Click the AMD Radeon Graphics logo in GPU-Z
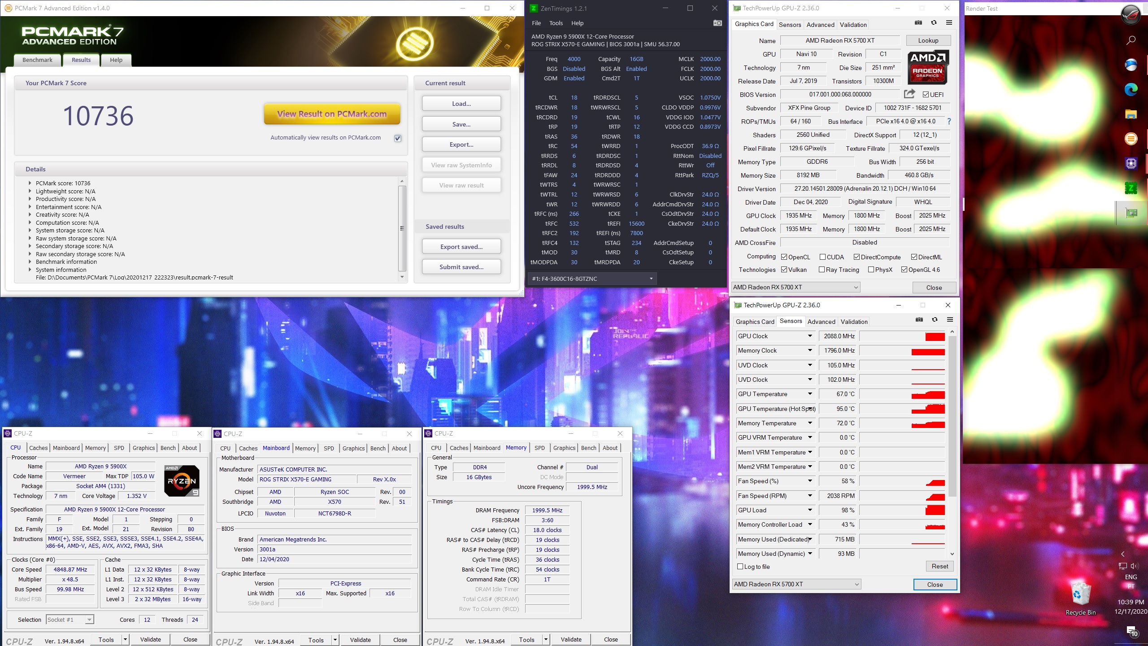Viewport: 1148px width, 646px height. click(928, 67)
